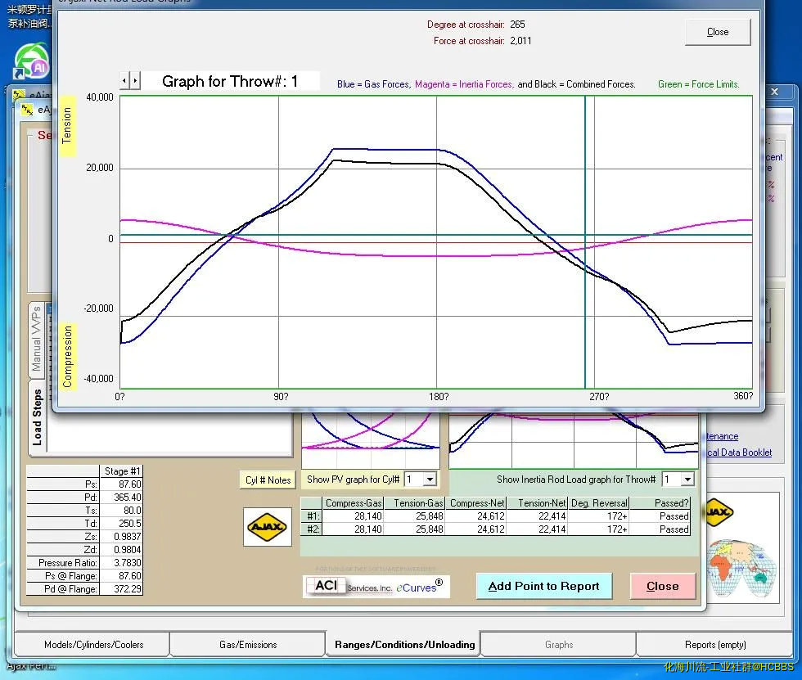Click the ACI Services eCurves logo
The width and height of the screenshot is (802, 680).
pyautogui.click(x=376, y=586)
